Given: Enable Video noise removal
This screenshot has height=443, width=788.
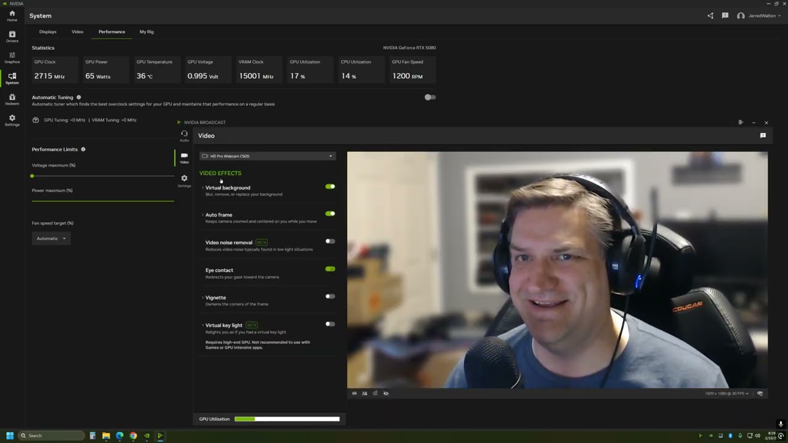Looking at the screenshot, I should (x=330, y=241).
